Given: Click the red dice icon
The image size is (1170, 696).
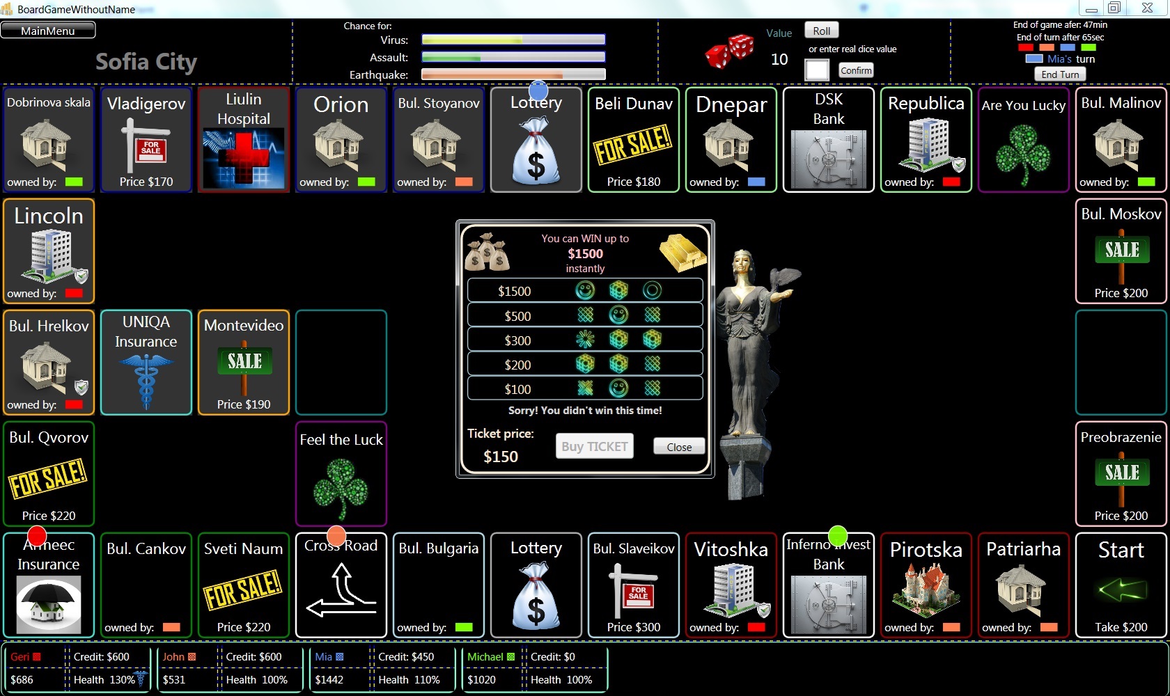Looking at the screenshot, I should (x=730, y=51).
